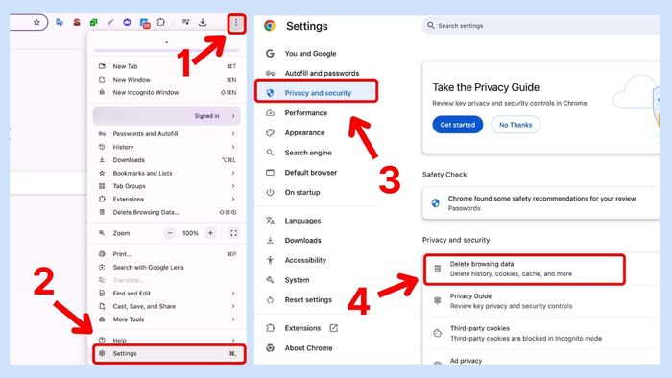Click the red S extension icon
672x378 pixels.
coord(77,22)
